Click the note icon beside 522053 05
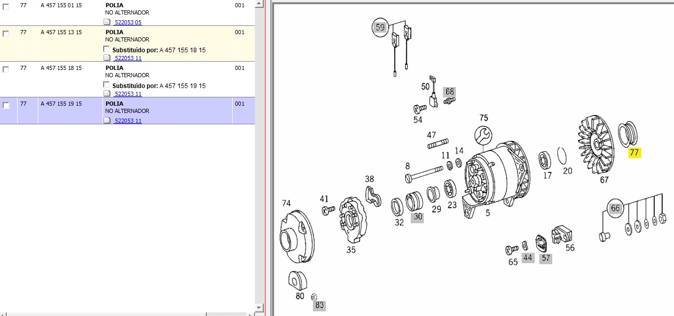The height and width of the screenshot is (316, 674). point(107,23)
